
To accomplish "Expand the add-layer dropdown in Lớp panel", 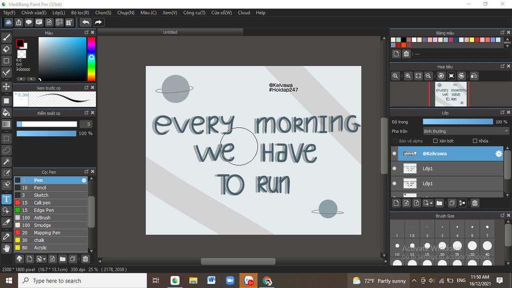I will 428,203.
